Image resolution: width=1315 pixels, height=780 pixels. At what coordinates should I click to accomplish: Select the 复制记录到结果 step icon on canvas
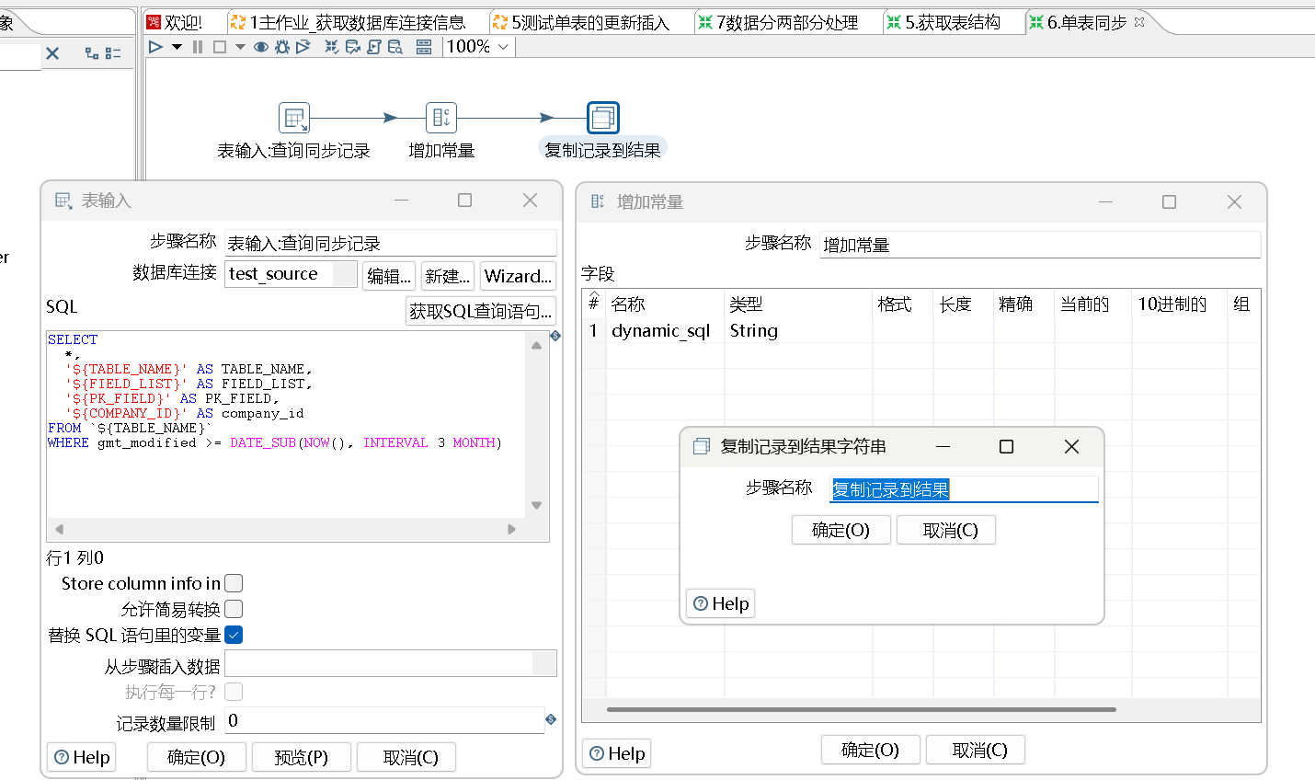(x=603, y=118)
